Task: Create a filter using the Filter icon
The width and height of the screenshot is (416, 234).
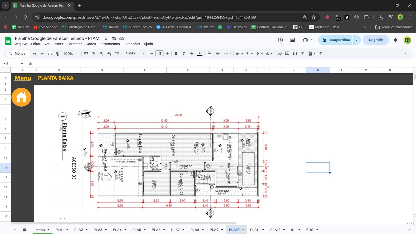Action: tap(302, 54)
